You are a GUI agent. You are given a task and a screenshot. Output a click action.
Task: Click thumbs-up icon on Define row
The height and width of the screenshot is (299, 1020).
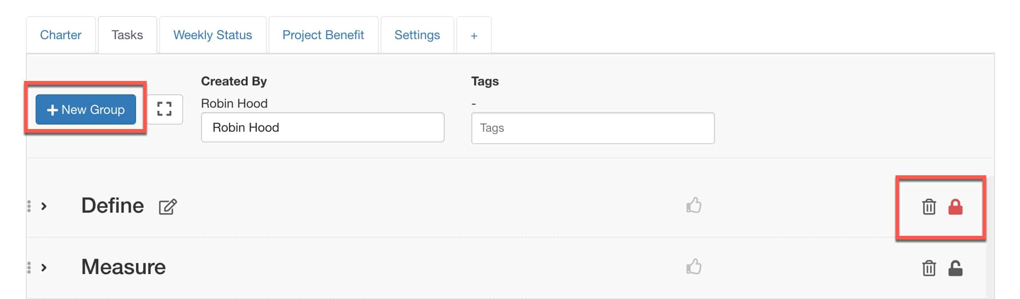coord(694,206)
